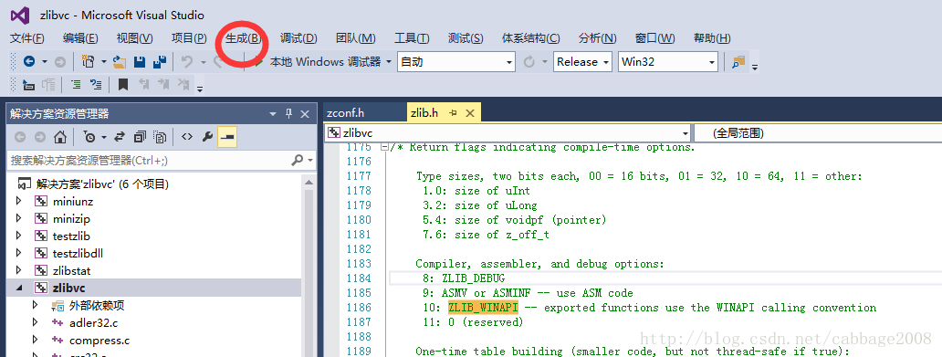Save the current file with disk icon
The width and height of the screenshot is (942, 357).
(140, 61)
